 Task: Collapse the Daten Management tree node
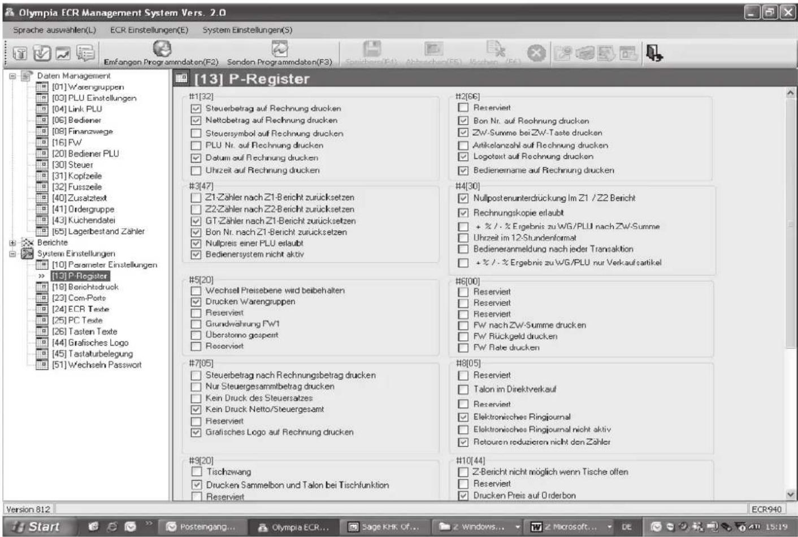pos(12,76)
